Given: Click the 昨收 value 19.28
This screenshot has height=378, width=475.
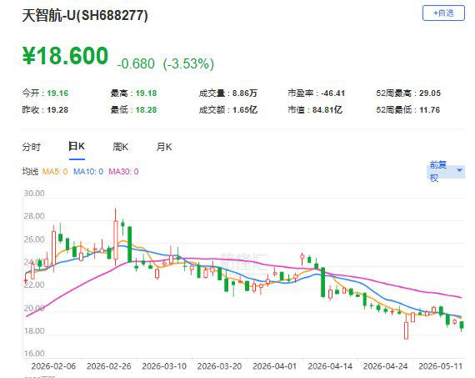Looking at the screenshot, I should click(x=57, y=110).
